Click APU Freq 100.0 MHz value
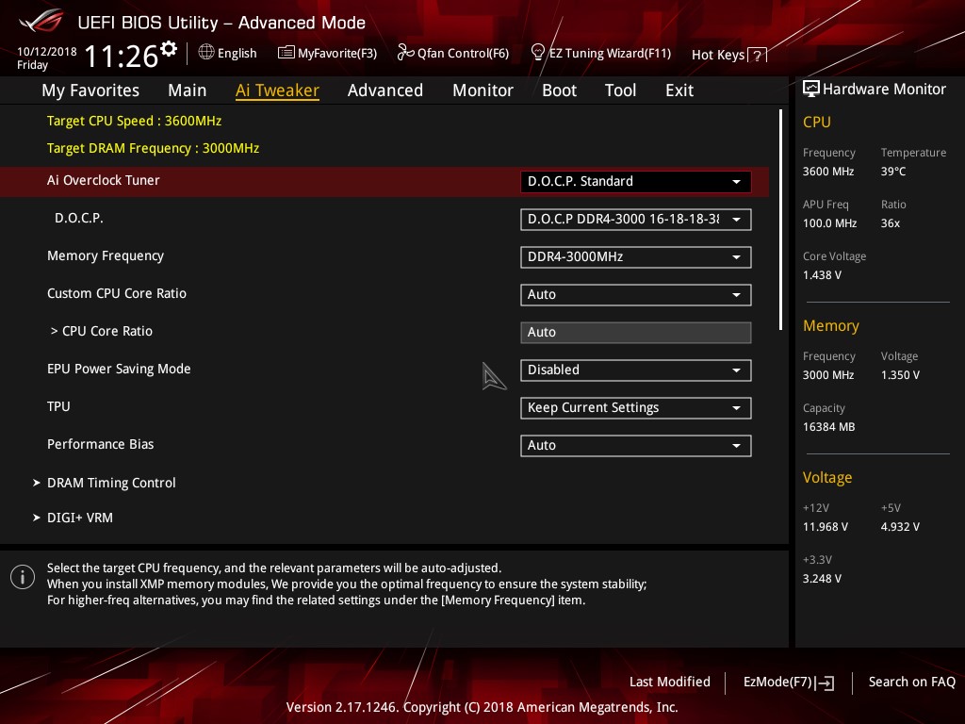Image resolution: width=965 pixels, height=724 pixels. pyautogui.click(x=829, y=222)
